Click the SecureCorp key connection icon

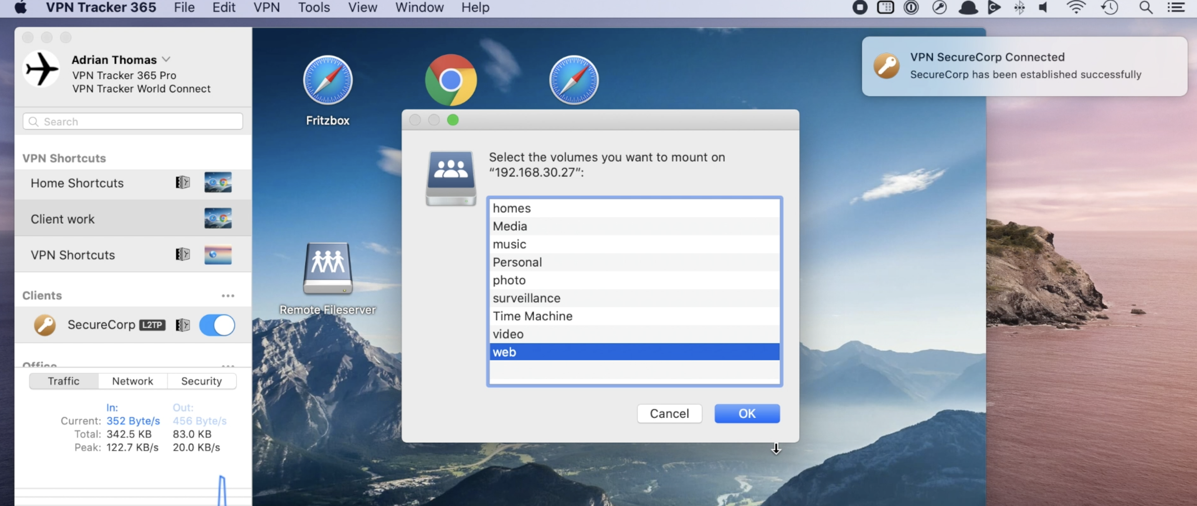tap(45, 325)
